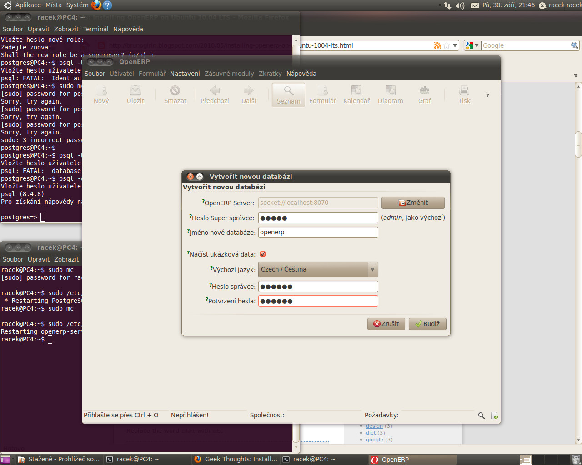Click the Heslo Super správce password field
582x465 pixels.
[318, 218]
